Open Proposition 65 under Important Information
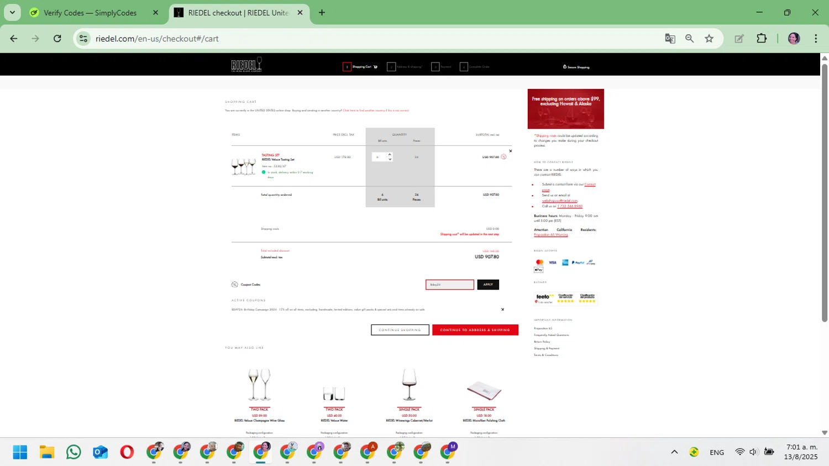829x466 pixels. (x=543, y=328)
